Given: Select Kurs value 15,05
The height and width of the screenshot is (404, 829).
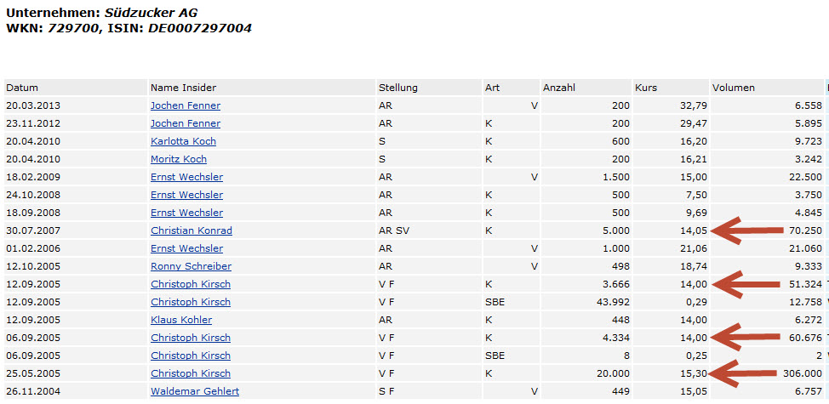Looking at the screenshot, I should (x=693, y=391).
